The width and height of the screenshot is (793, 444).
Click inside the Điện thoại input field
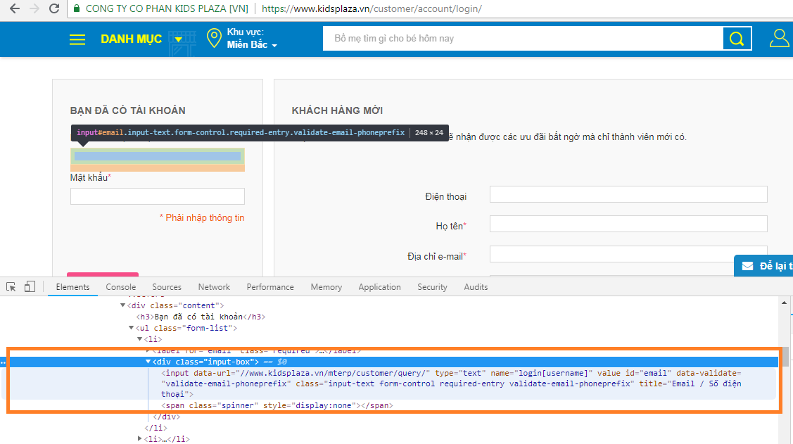click(628, 194)
